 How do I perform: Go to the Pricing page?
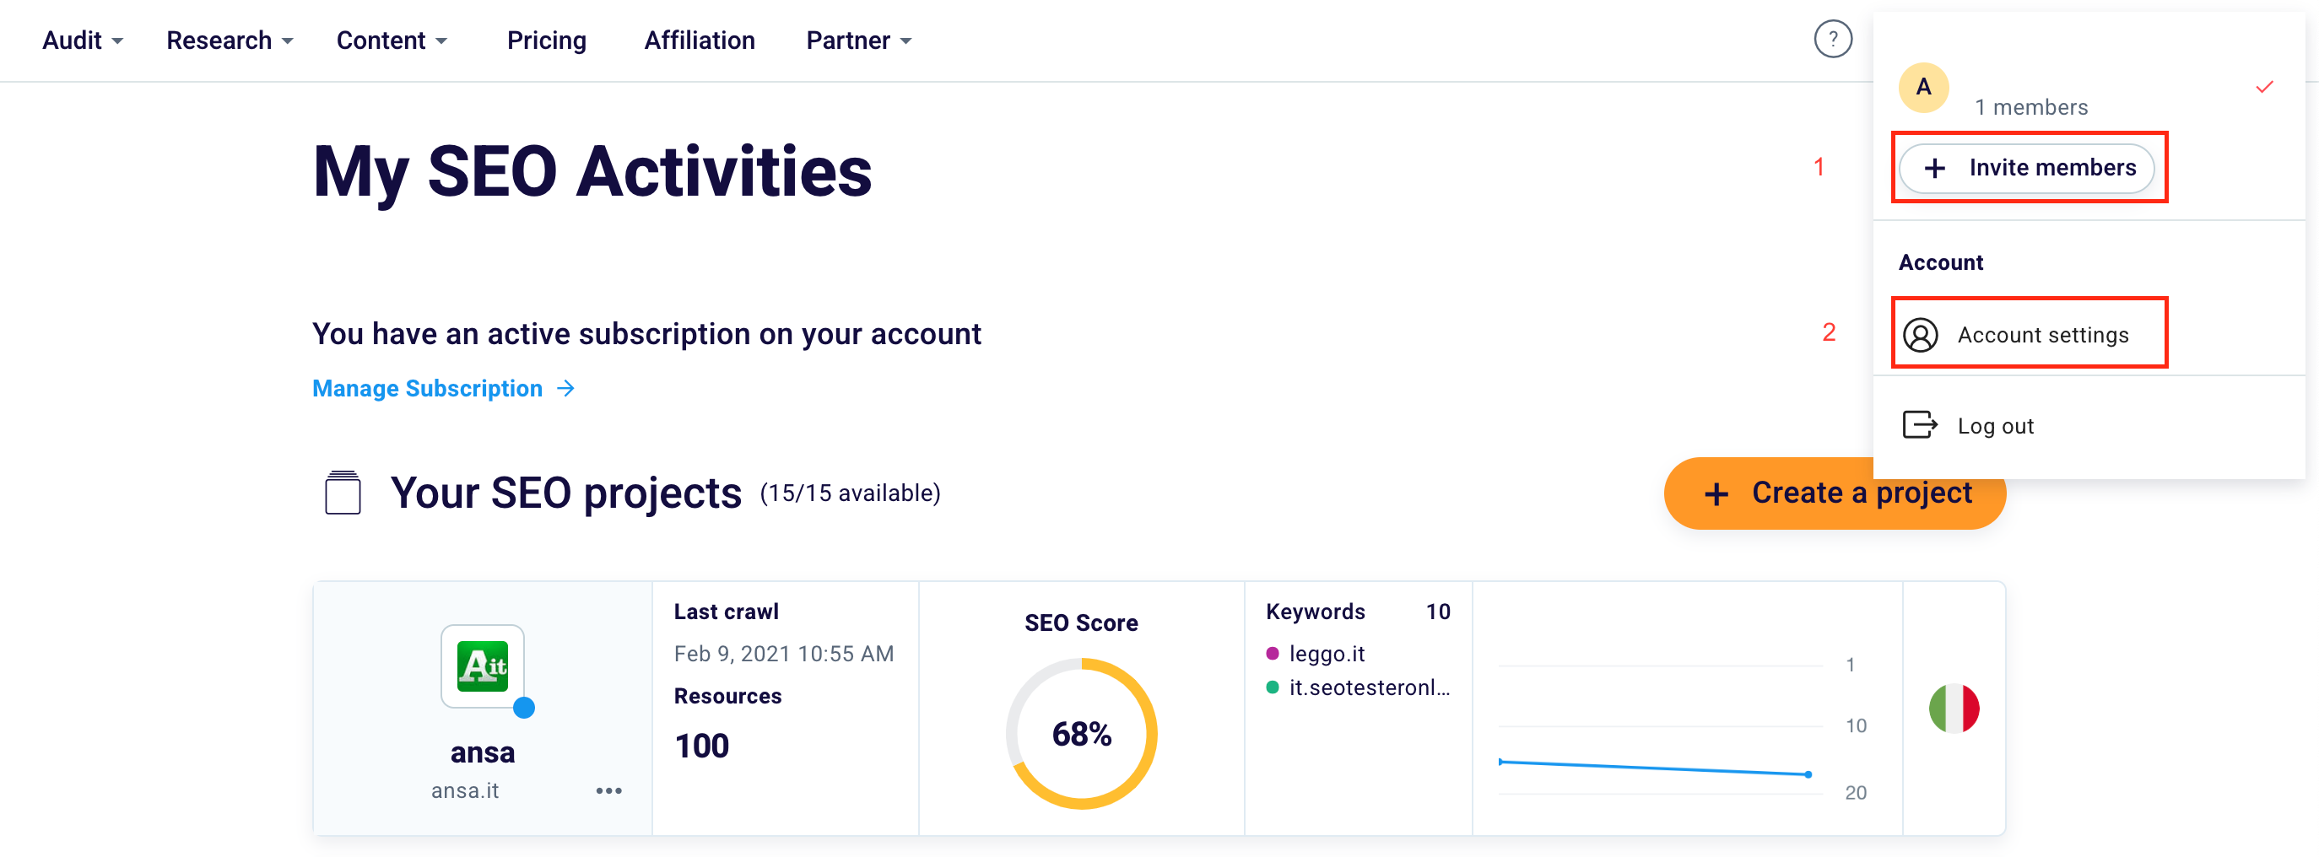547,40
